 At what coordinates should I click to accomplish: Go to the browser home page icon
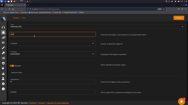point(13,9)
